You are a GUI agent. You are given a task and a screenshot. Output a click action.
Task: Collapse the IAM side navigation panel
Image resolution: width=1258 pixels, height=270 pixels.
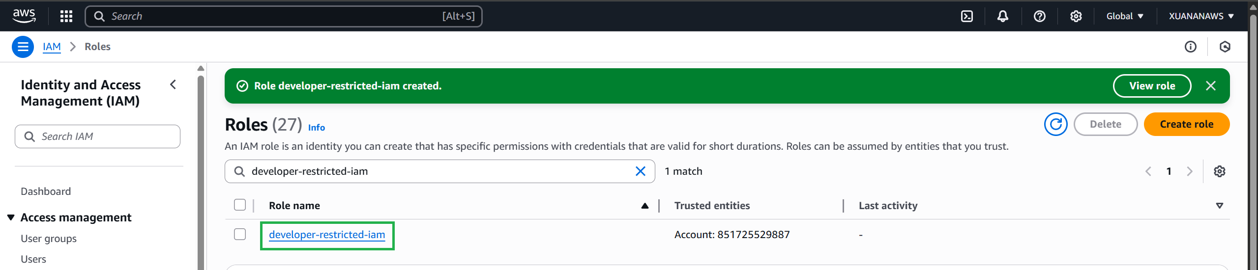(x=173, y=84)
